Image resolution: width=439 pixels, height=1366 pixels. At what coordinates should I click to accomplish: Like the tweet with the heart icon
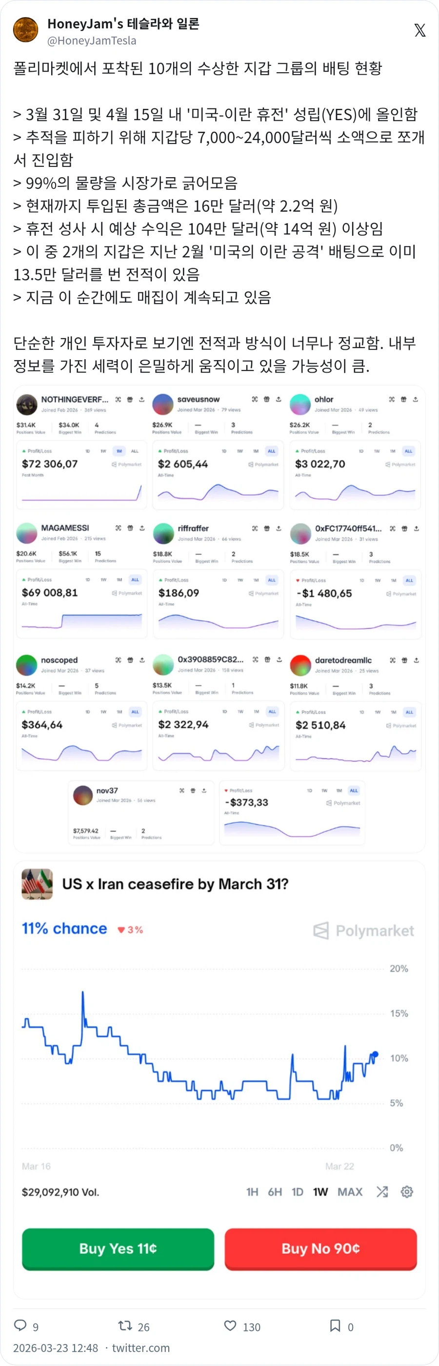[230, 1325]
